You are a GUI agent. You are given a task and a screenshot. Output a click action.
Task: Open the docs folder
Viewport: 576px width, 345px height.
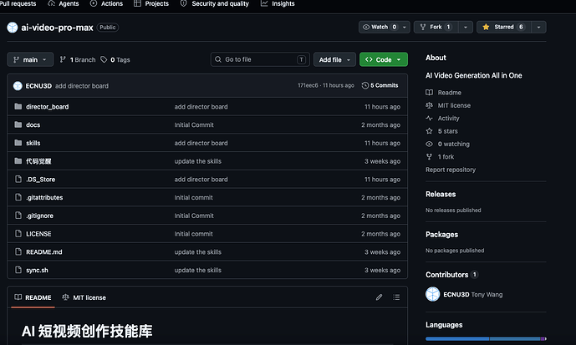click(x=33, y=124)
